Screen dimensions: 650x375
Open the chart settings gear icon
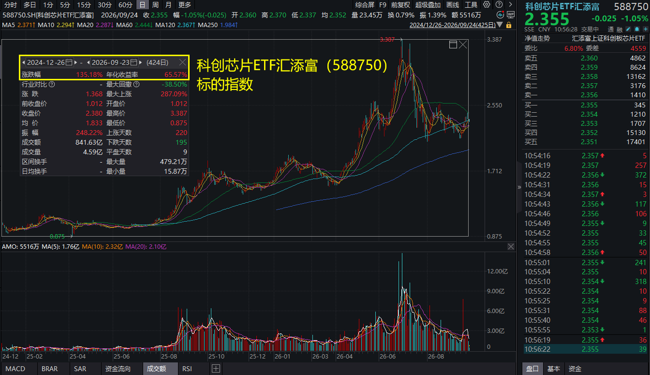click(487, 4)
